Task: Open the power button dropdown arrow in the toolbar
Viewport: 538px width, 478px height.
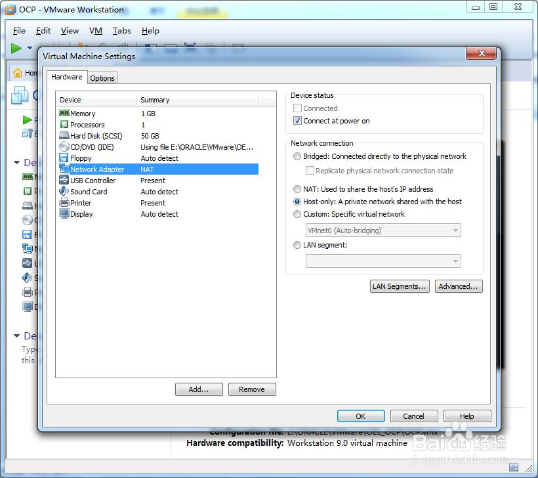Action: coord(30,48)
